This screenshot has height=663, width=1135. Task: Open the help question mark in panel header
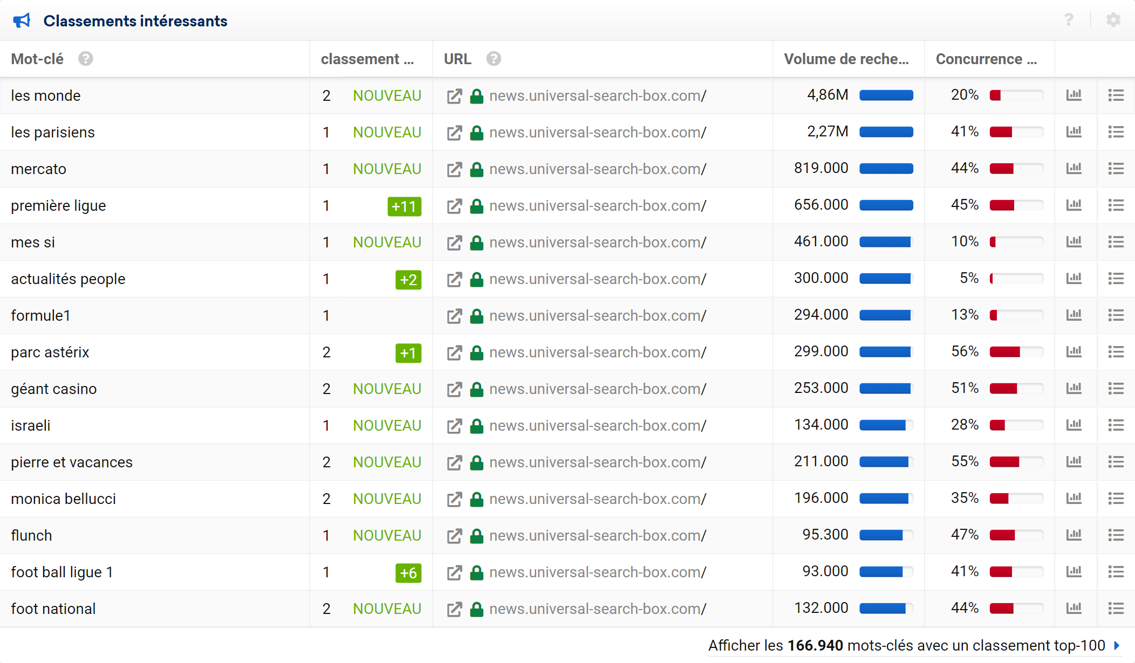point(1069,20)
